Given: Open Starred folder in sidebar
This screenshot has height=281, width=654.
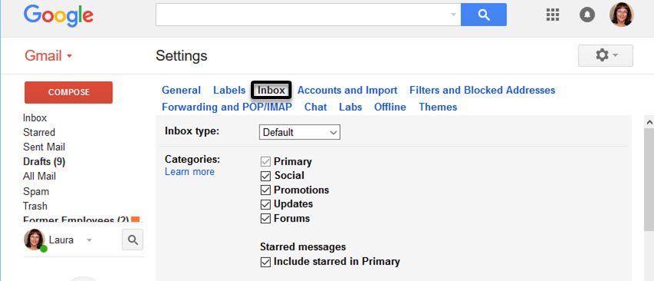Looking at the screenshot, I should [39, 132].
